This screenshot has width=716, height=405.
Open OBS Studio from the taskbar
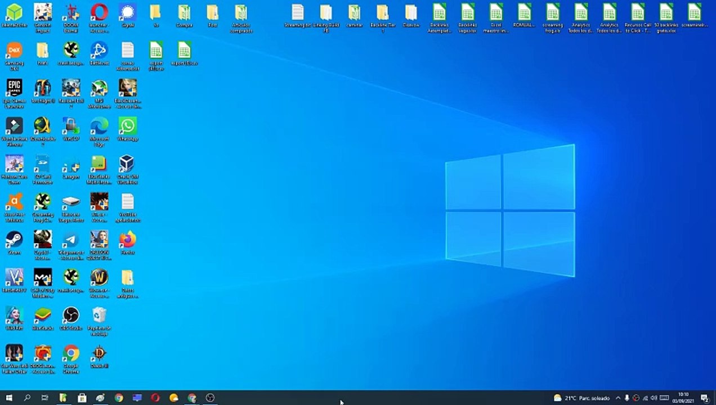[211, 398]
